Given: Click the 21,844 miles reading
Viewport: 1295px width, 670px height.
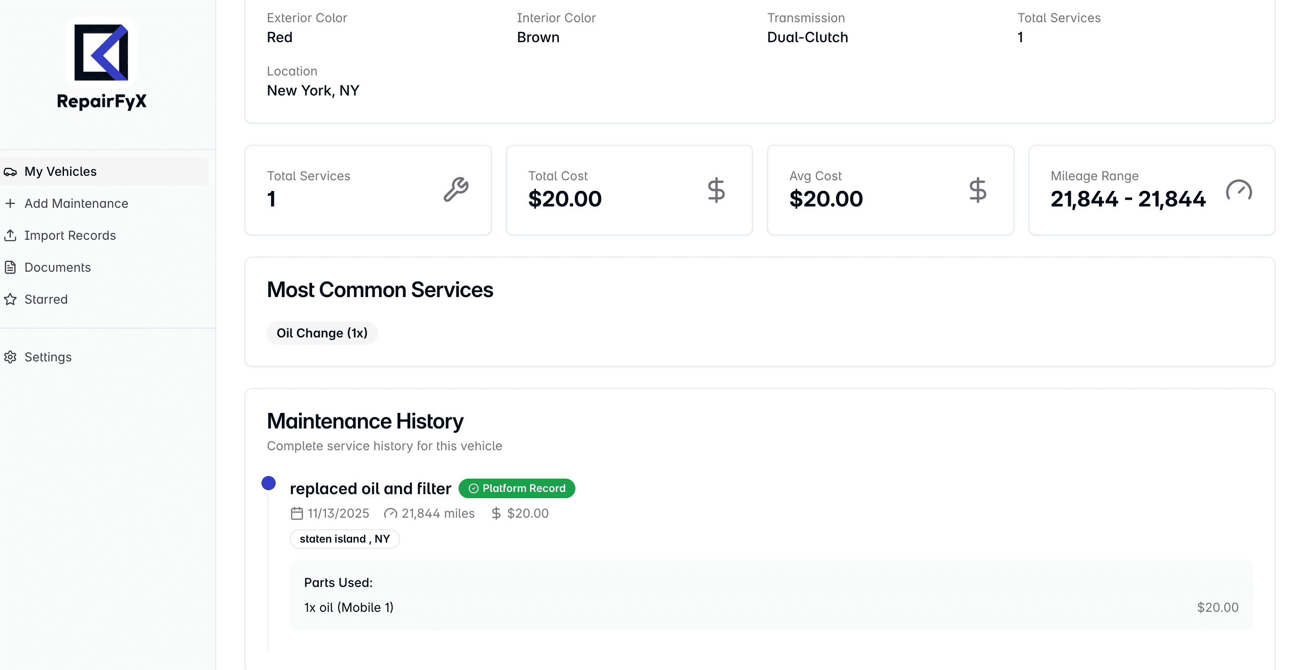Looking at the screenshot, I should 438,513.
